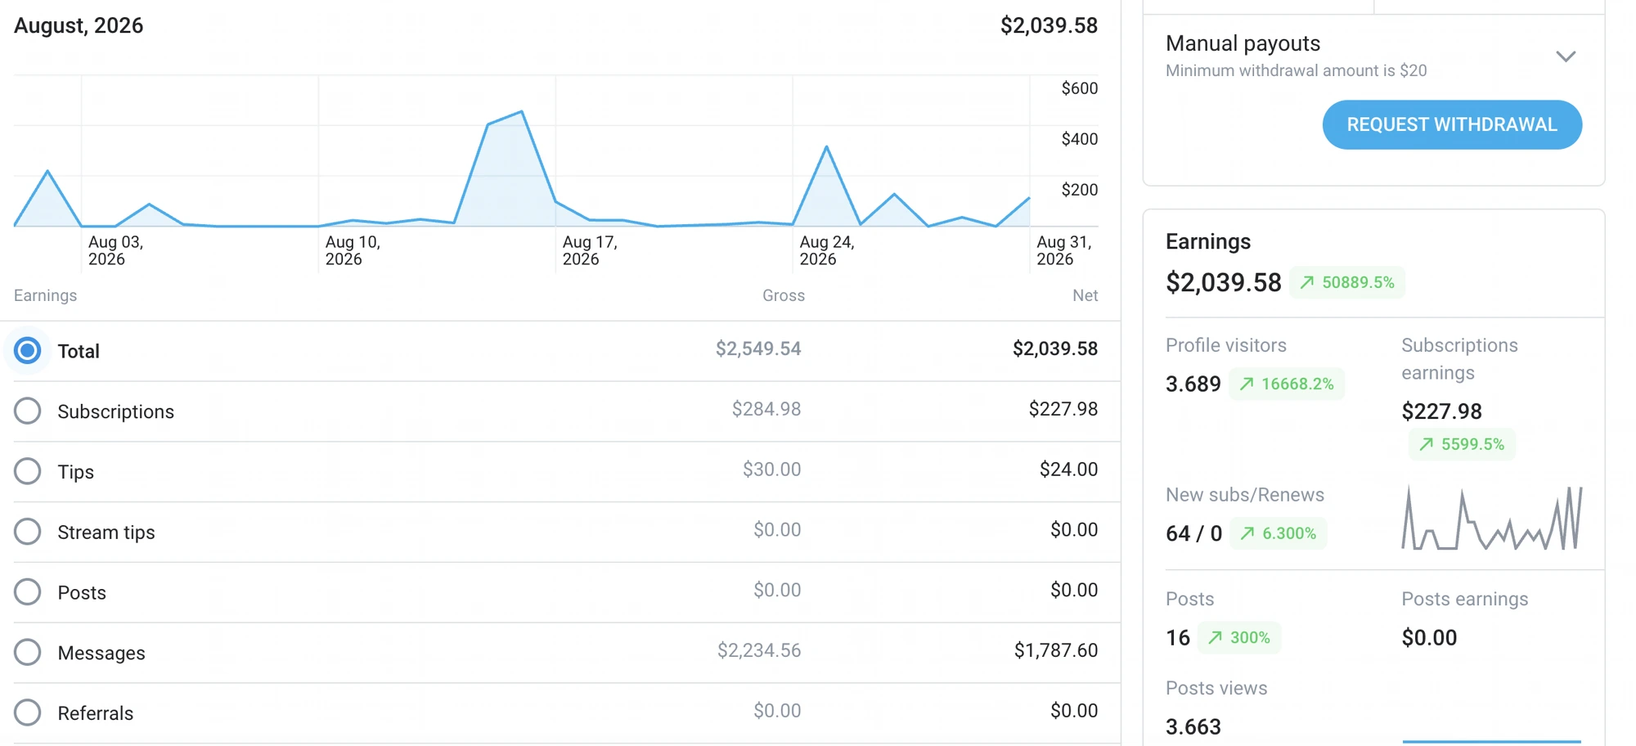The image size is (1636, 746).
Task: Click the $400 chart axis label
Action: (x=1080, y=139)
